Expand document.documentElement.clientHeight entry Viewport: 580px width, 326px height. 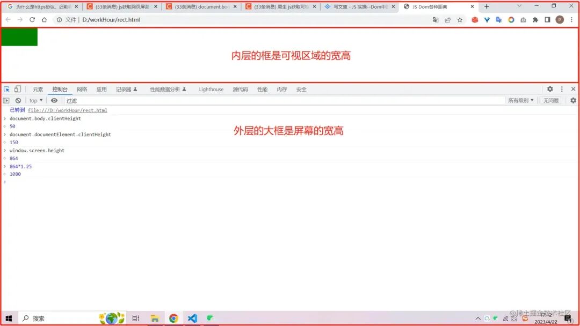pos(5,135)
